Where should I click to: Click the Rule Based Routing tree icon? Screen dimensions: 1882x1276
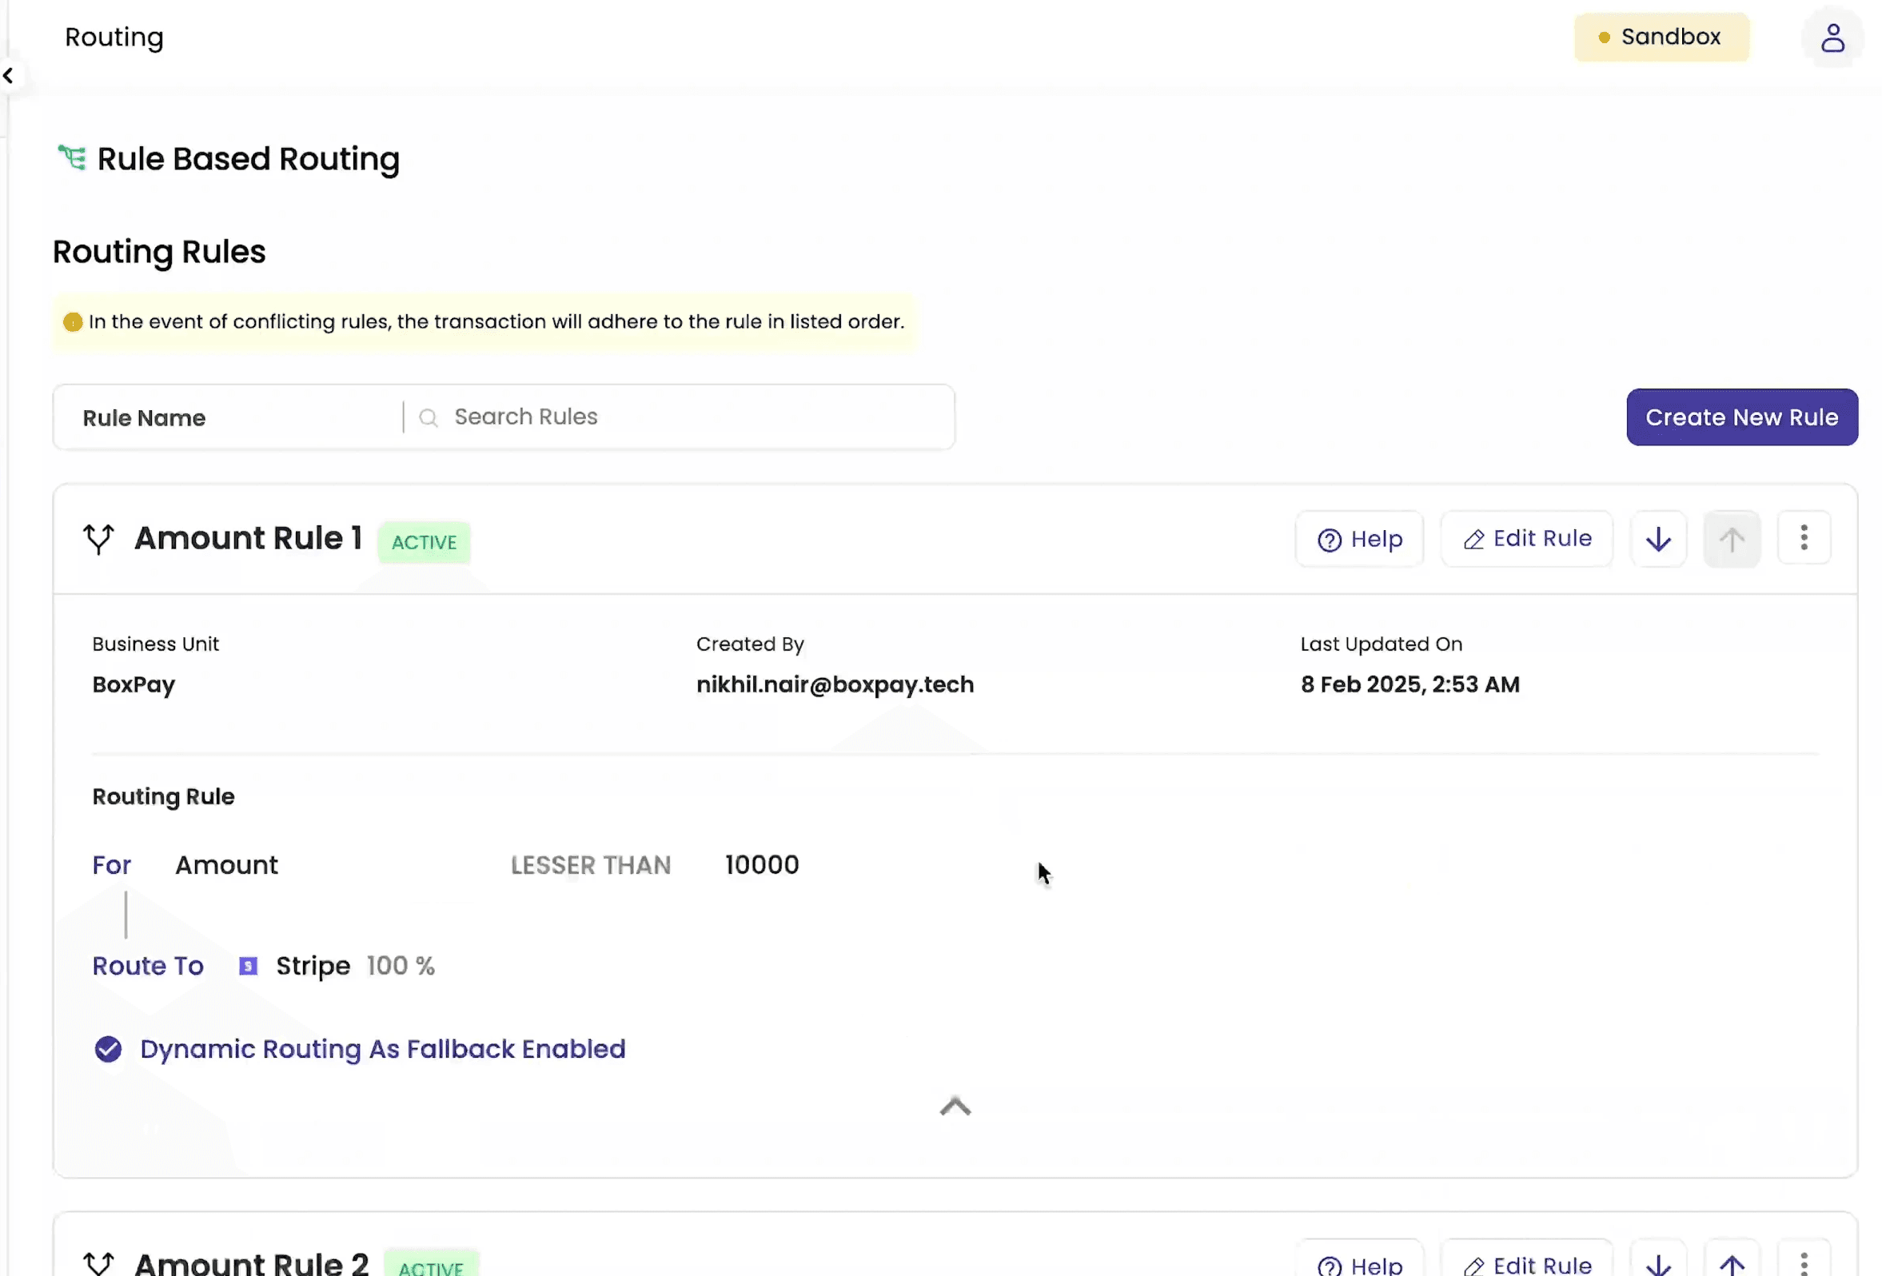pos(72,158)
